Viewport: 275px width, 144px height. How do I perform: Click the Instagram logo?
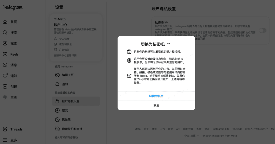click(13, 7)
